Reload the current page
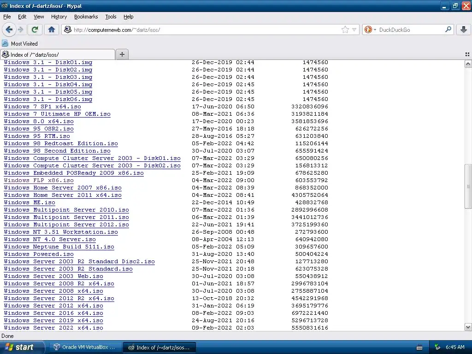The height and width of the screenshot is (354, 472). point(35,29)
